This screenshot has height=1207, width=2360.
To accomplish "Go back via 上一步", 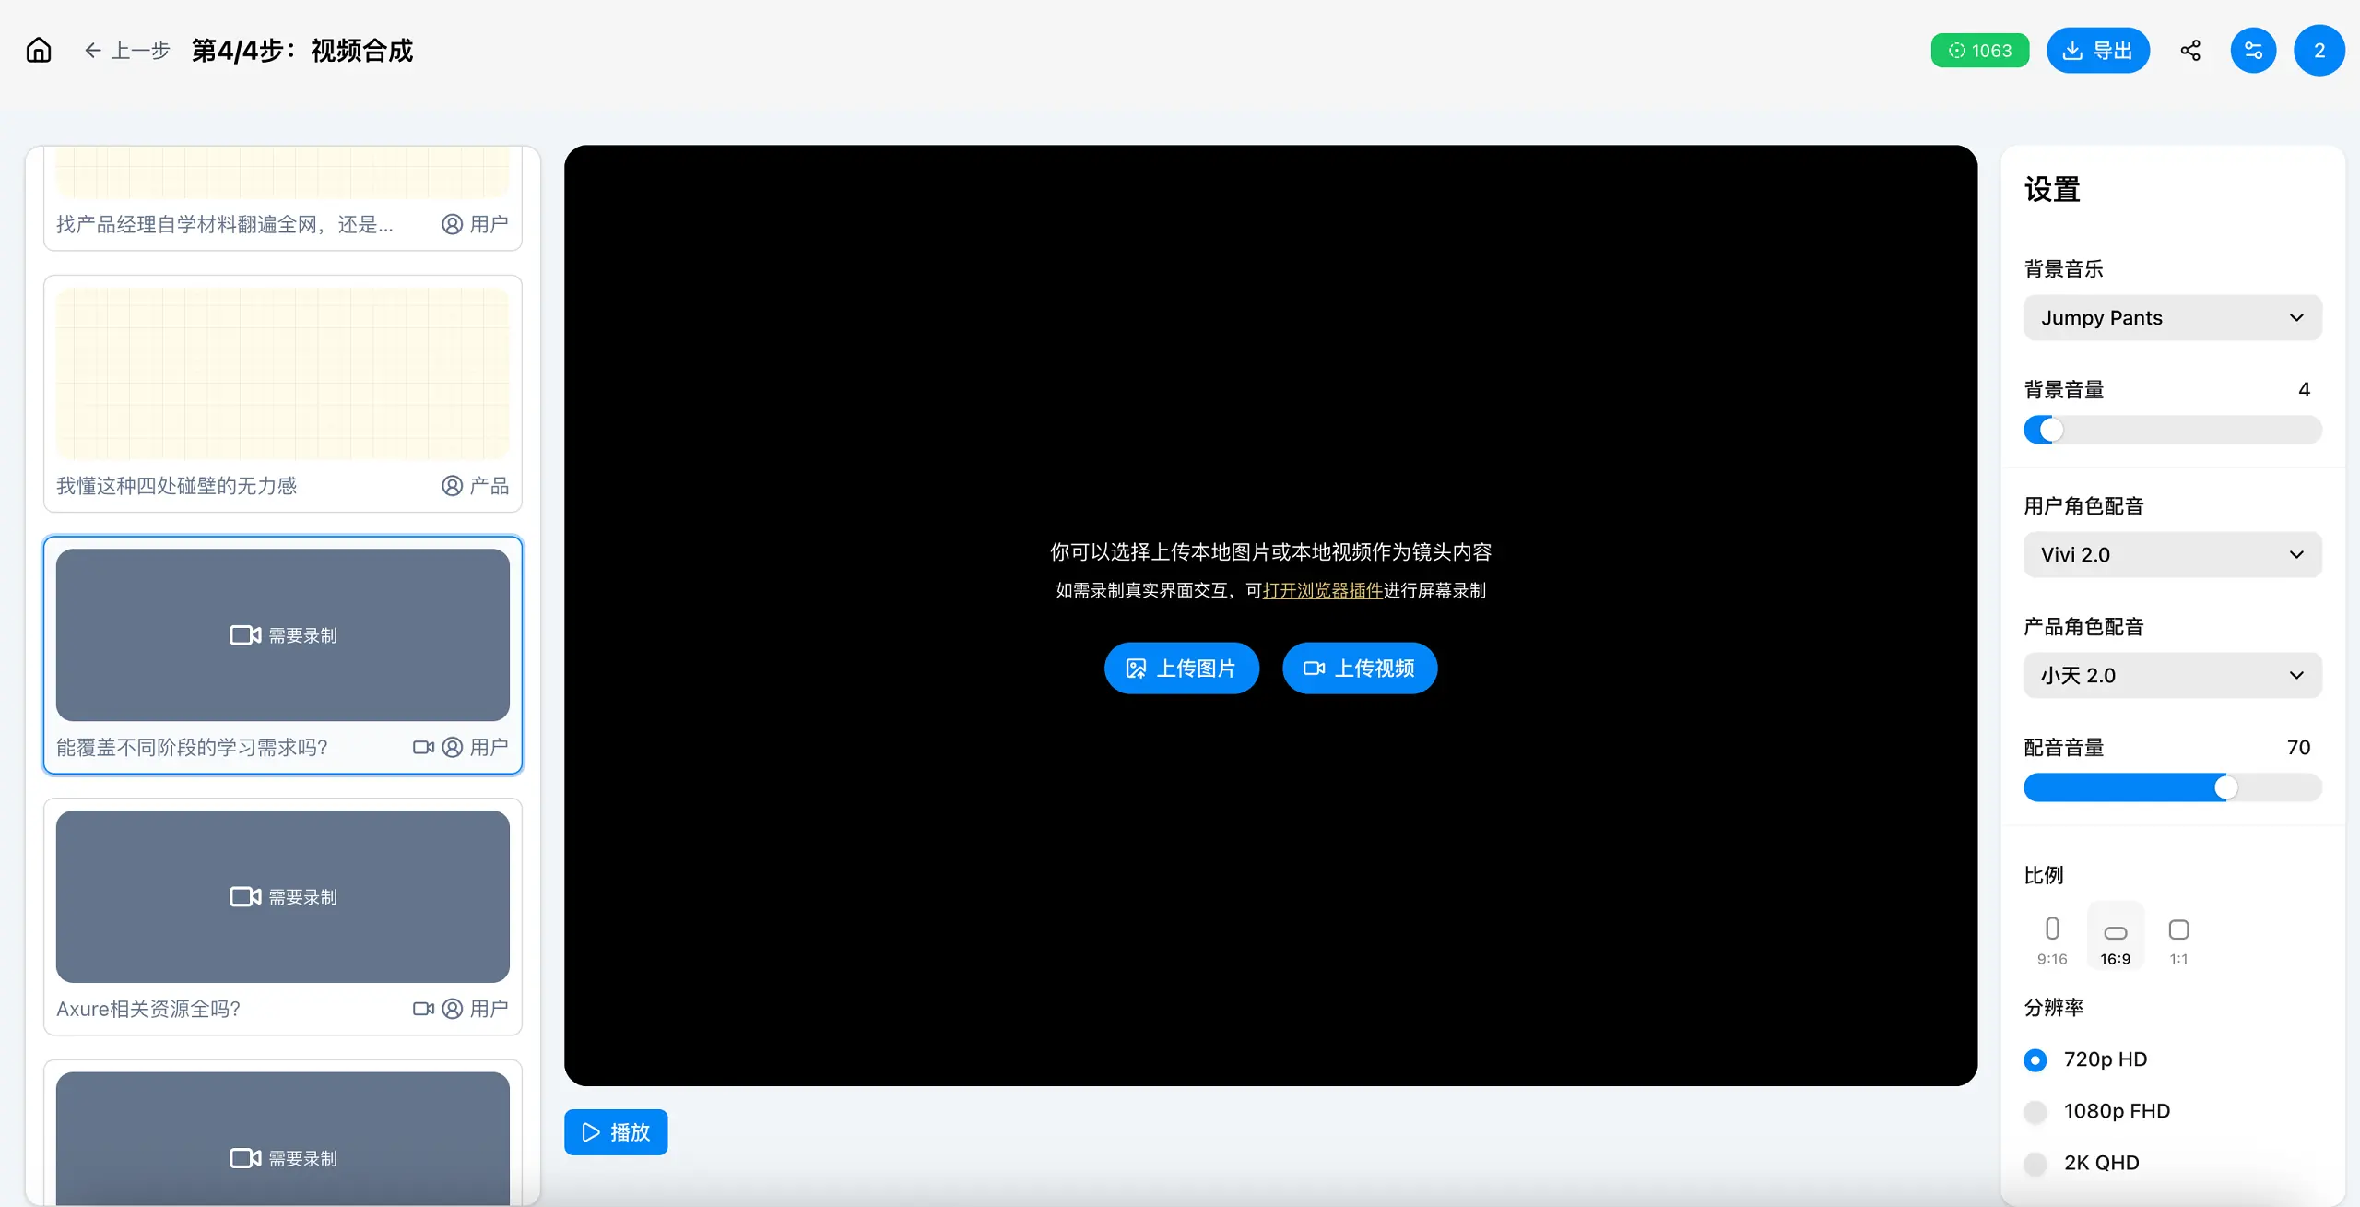I will pyautogui.click(x=127, y=50).
